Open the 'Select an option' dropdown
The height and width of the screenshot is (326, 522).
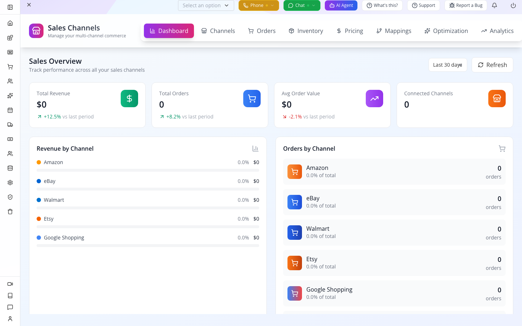click(206, 5)
